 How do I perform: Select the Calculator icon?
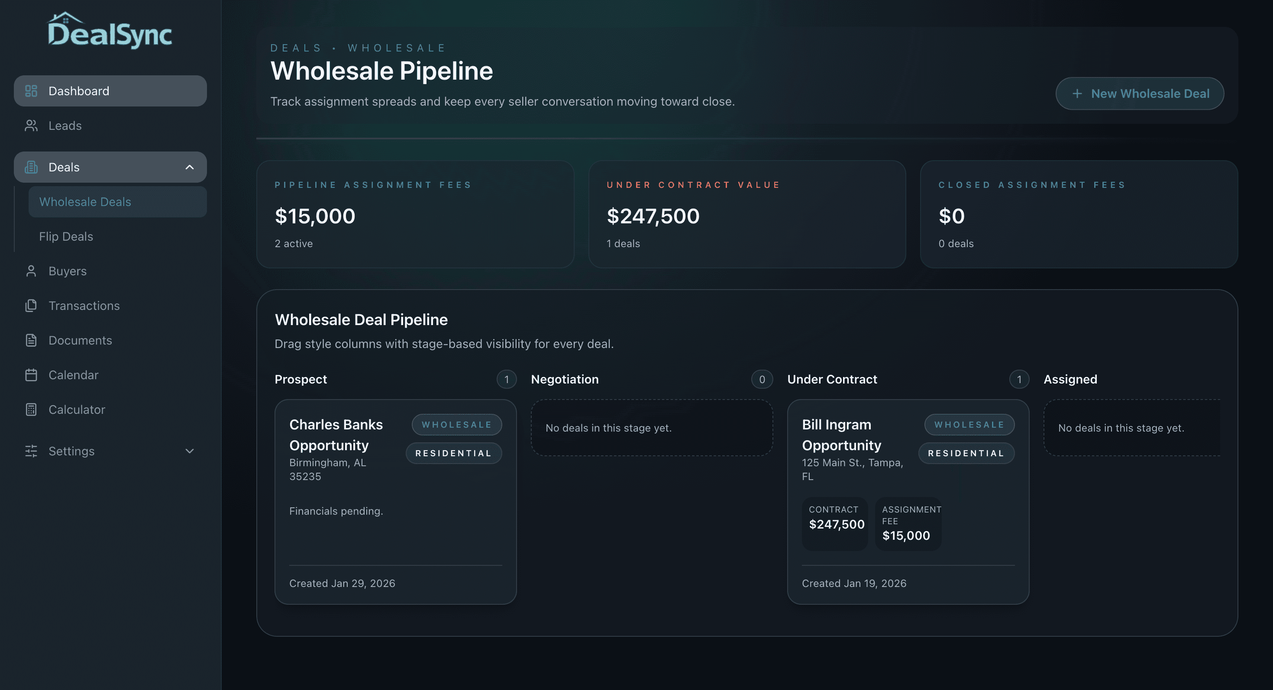point(31,409)
